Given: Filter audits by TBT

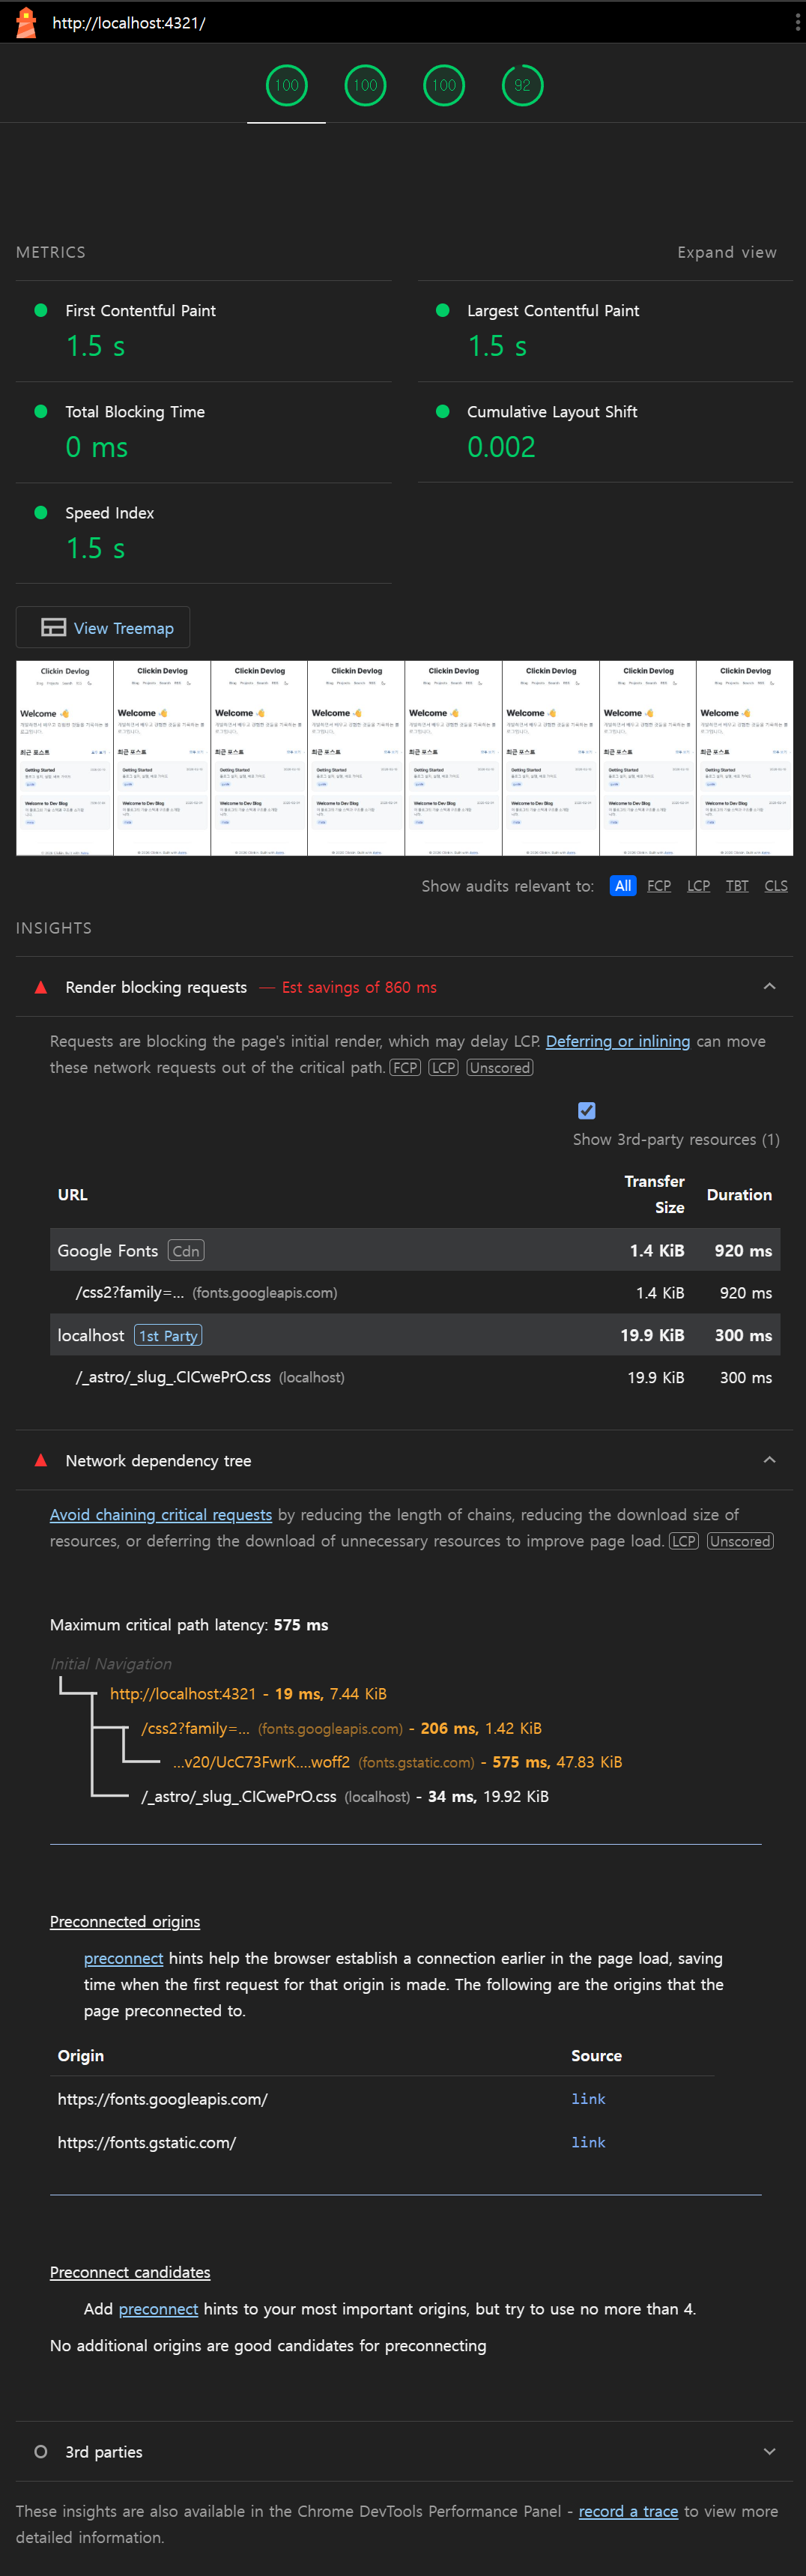Looking at the screenshot, I should pos(737,886).
